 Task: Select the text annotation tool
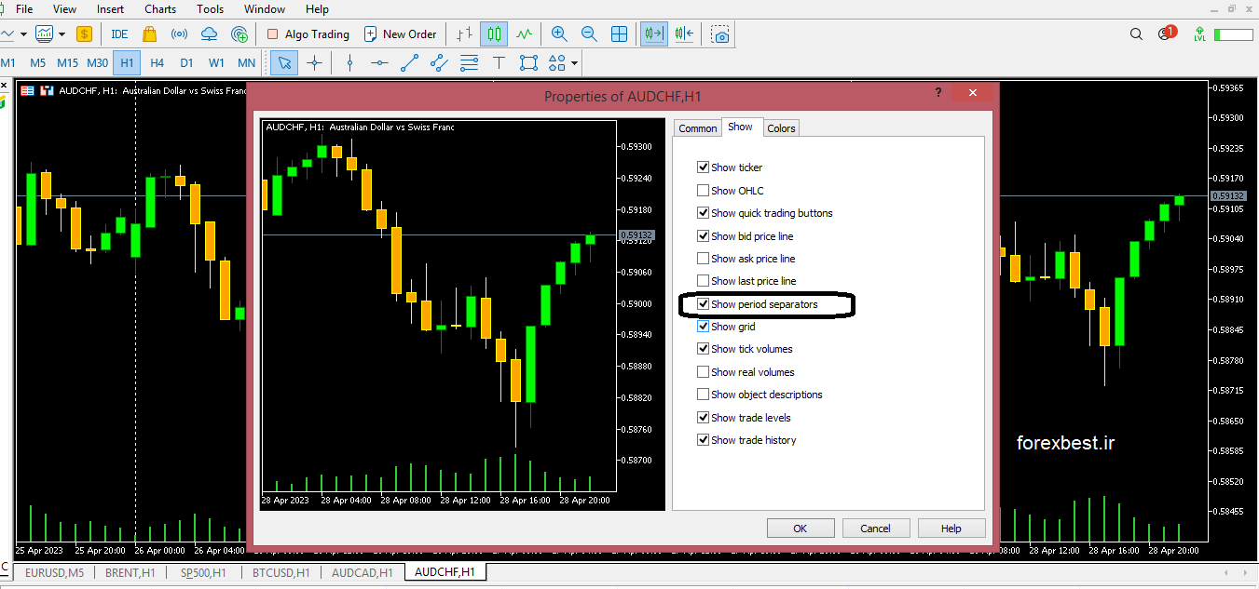[x=499, y=62]
